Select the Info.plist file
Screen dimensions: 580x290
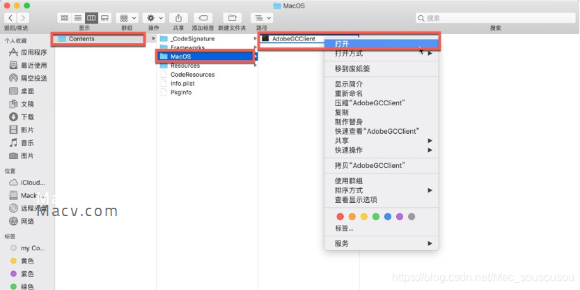pos(182,84)
